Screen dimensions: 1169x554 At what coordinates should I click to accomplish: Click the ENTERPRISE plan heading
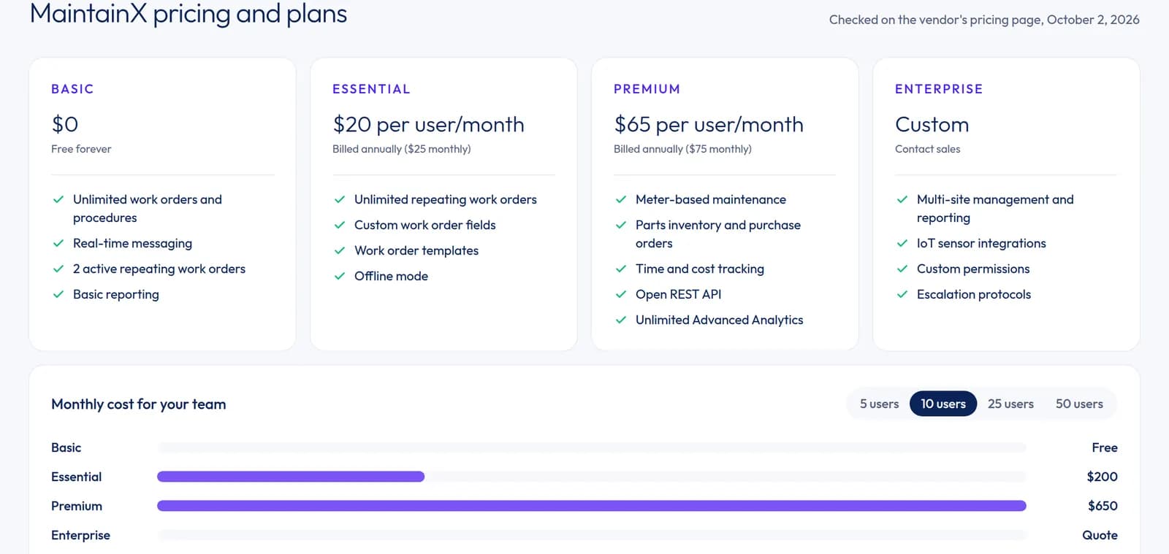point(939,89)
